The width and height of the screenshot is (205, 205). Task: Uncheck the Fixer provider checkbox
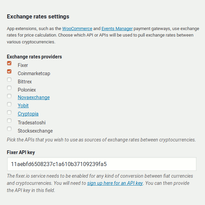9,63
